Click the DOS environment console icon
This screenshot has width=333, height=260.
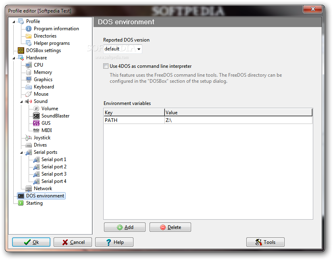pyautogui.click(x=21, y=196)
